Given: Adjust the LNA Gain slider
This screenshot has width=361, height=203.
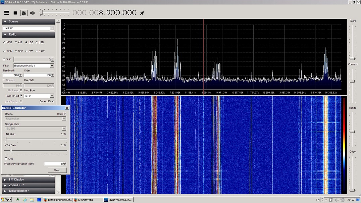Looking at the screenshot, I should [x=36, y=139].
